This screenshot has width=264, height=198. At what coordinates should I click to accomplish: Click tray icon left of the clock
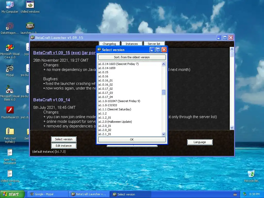point(245,194)
